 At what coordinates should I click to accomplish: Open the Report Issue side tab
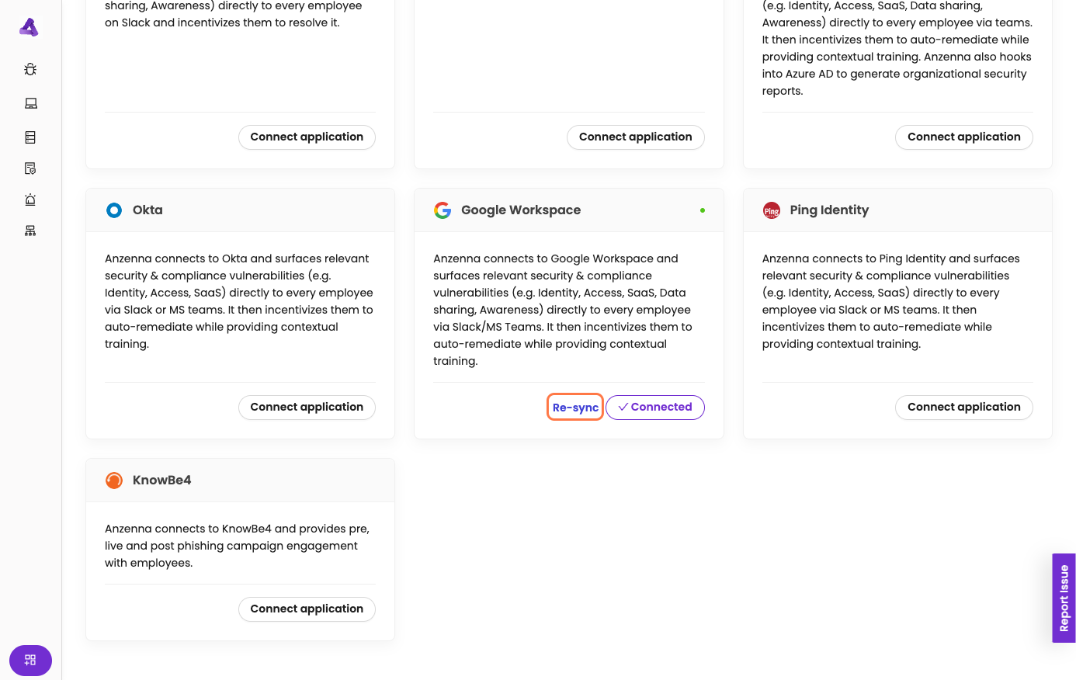[x=1064, y=598]
